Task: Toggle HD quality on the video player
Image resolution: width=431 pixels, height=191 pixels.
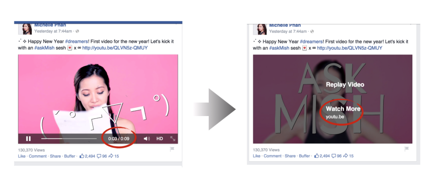Action: tap(160, 138)
